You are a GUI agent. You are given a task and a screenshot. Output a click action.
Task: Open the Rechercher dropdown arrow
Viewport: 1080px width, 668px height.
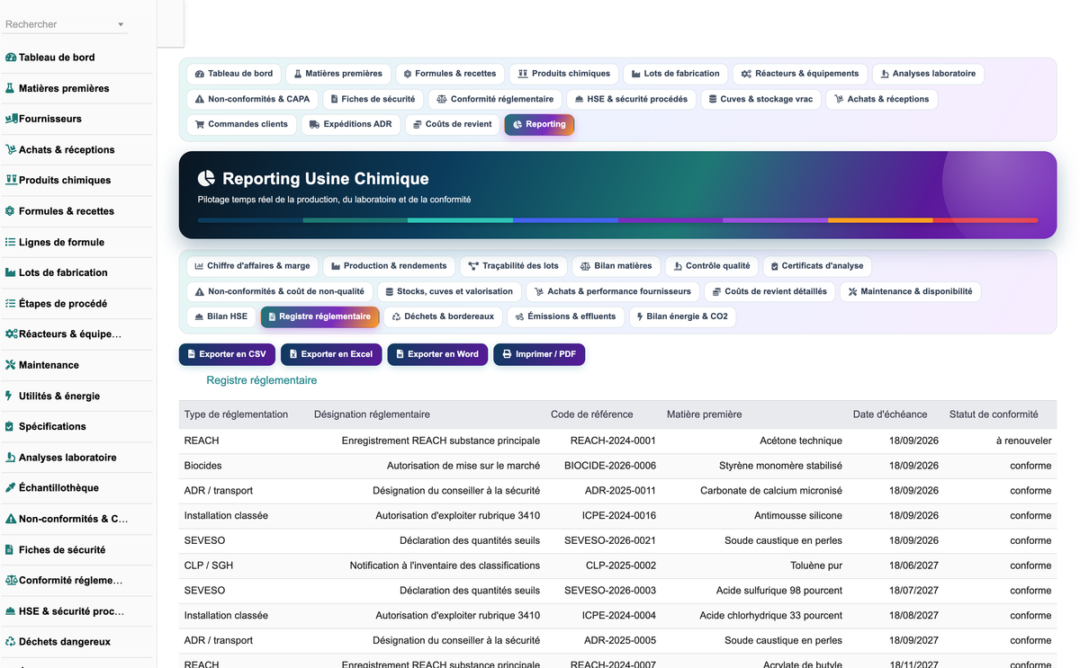point(121,24)
